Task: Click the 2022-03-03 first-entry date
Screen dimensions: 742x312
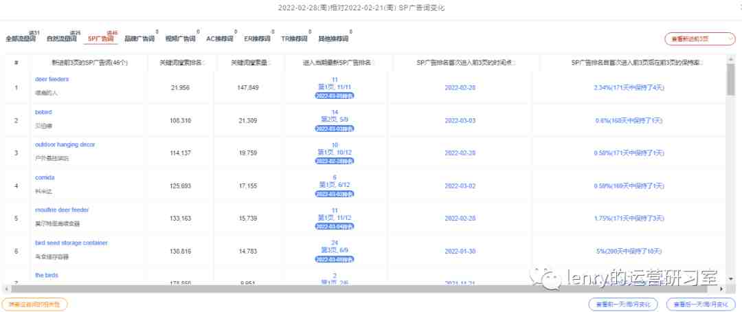Action: (460, 121)
